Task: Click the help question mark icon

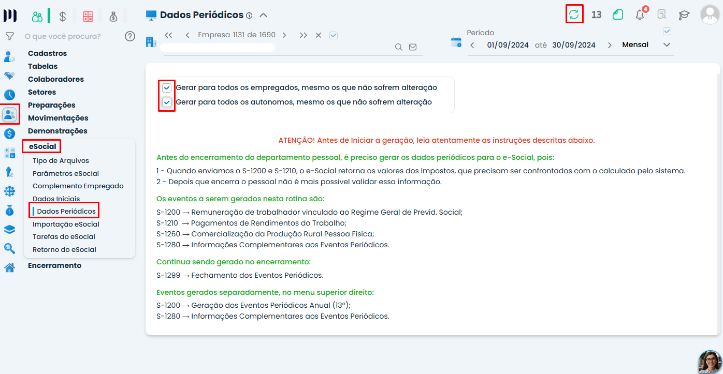Action: [x=130, y=36]
